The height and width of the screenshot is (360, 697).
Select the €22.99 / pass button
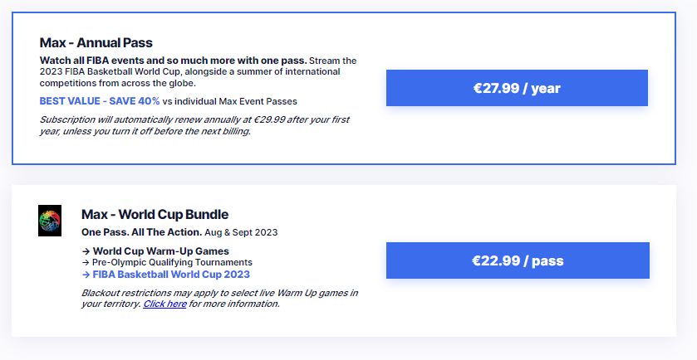[x=517, y=260]
